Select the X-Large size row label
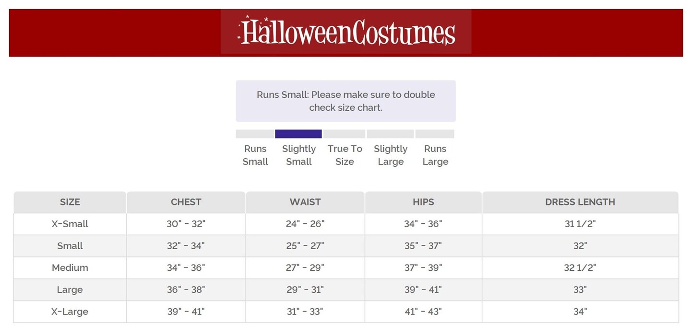Viewport: 691px width, 336px height. [x=70, y=312]
